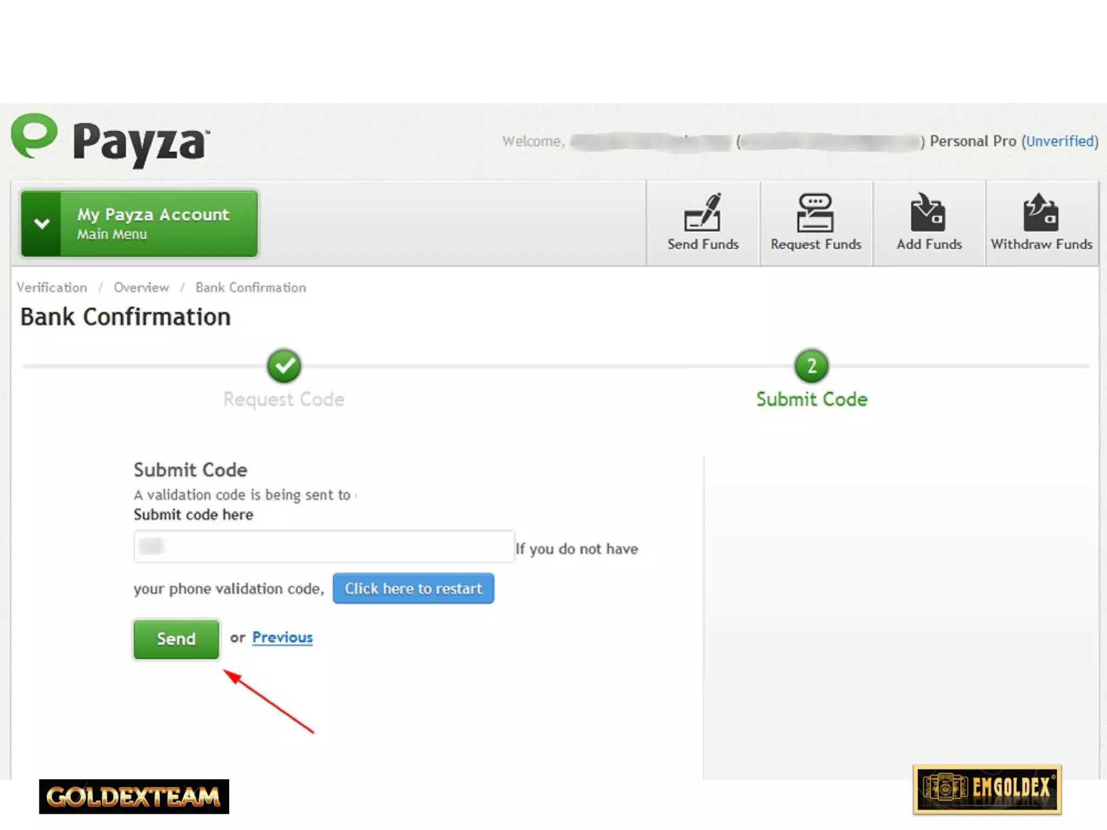
Task: Click the Bank Confirmation breadcrumb
Action: (x=251, y=287)
